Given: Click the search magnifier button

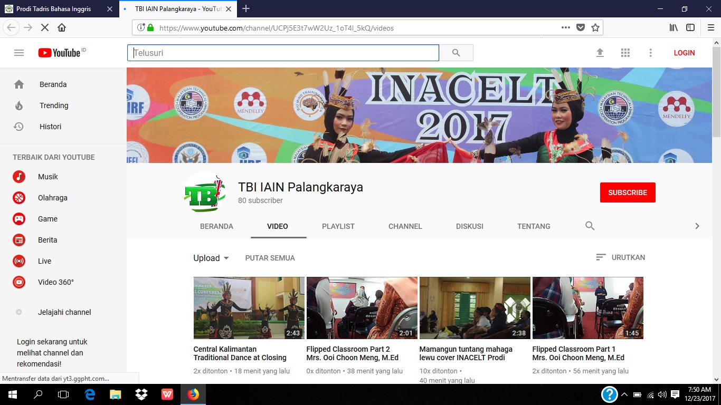Looking at the screenshot, I should click(456, 53).
